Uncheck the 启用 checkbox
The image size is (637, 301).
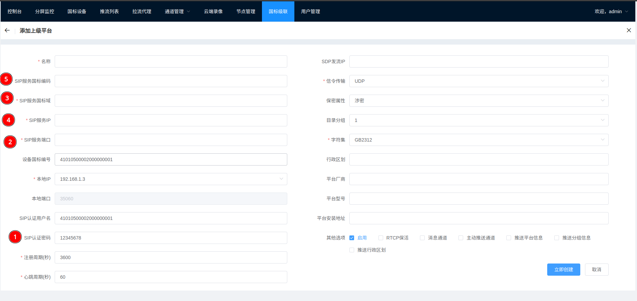tap(352, 238)
